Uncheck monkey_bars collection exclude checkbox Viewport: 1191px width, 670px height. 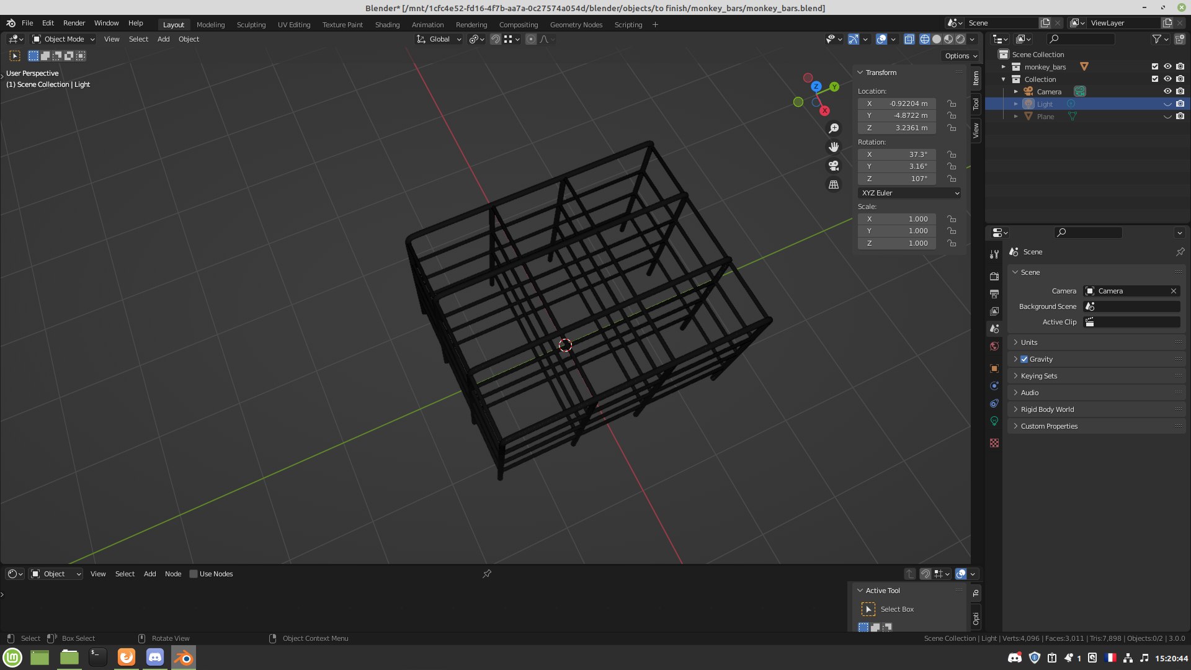tap(1155, 66)
